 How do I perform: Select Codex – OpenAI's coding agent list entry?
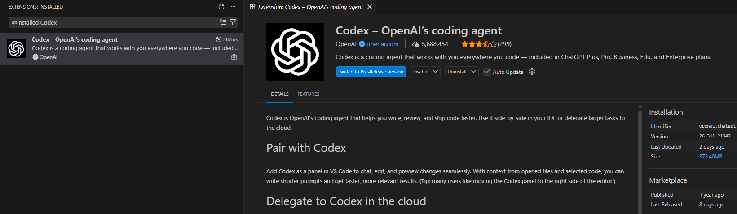122,48
